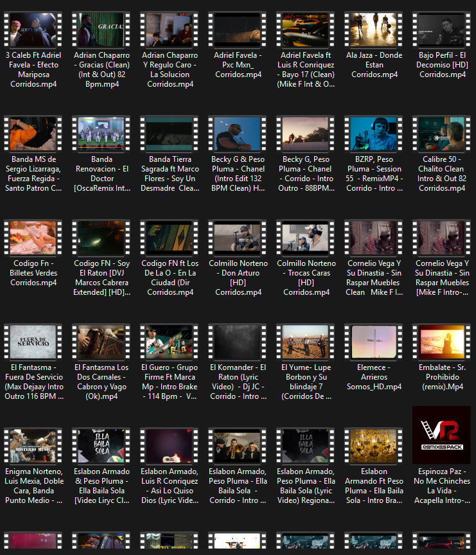The height and width of the screenshot is (555, 476).
Task: Open Adrian Chaparro Y Regulo Caro video thumbnail
Action: tap(170, 30)
